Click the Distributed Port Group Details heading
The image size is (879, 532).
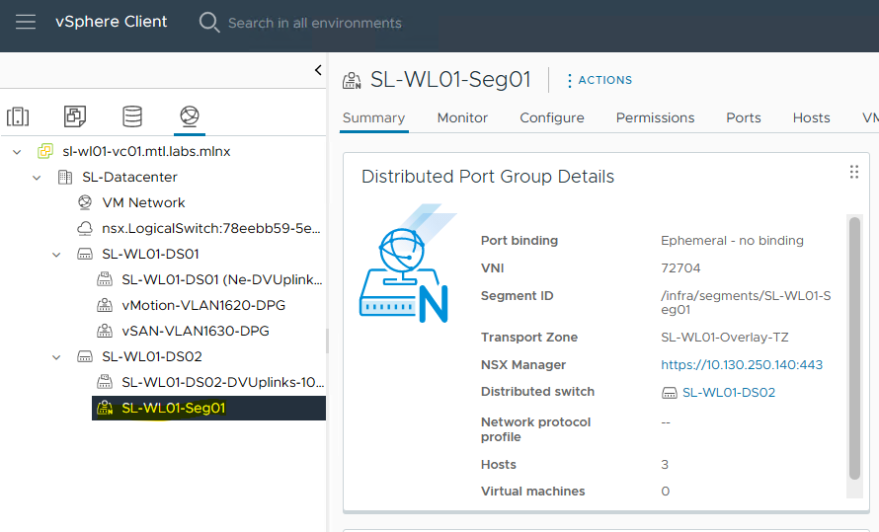pos(488,177)
